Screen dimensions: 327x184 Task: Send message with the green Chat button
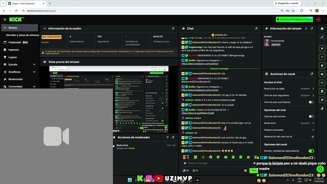(253, 170)
